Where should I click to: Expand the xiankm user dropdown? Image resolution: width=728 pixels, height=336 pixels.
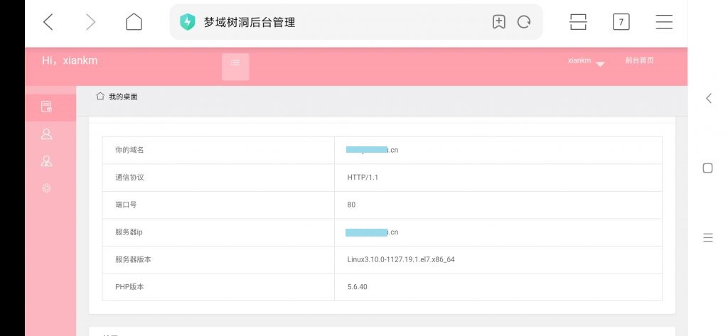coord(587,62)
